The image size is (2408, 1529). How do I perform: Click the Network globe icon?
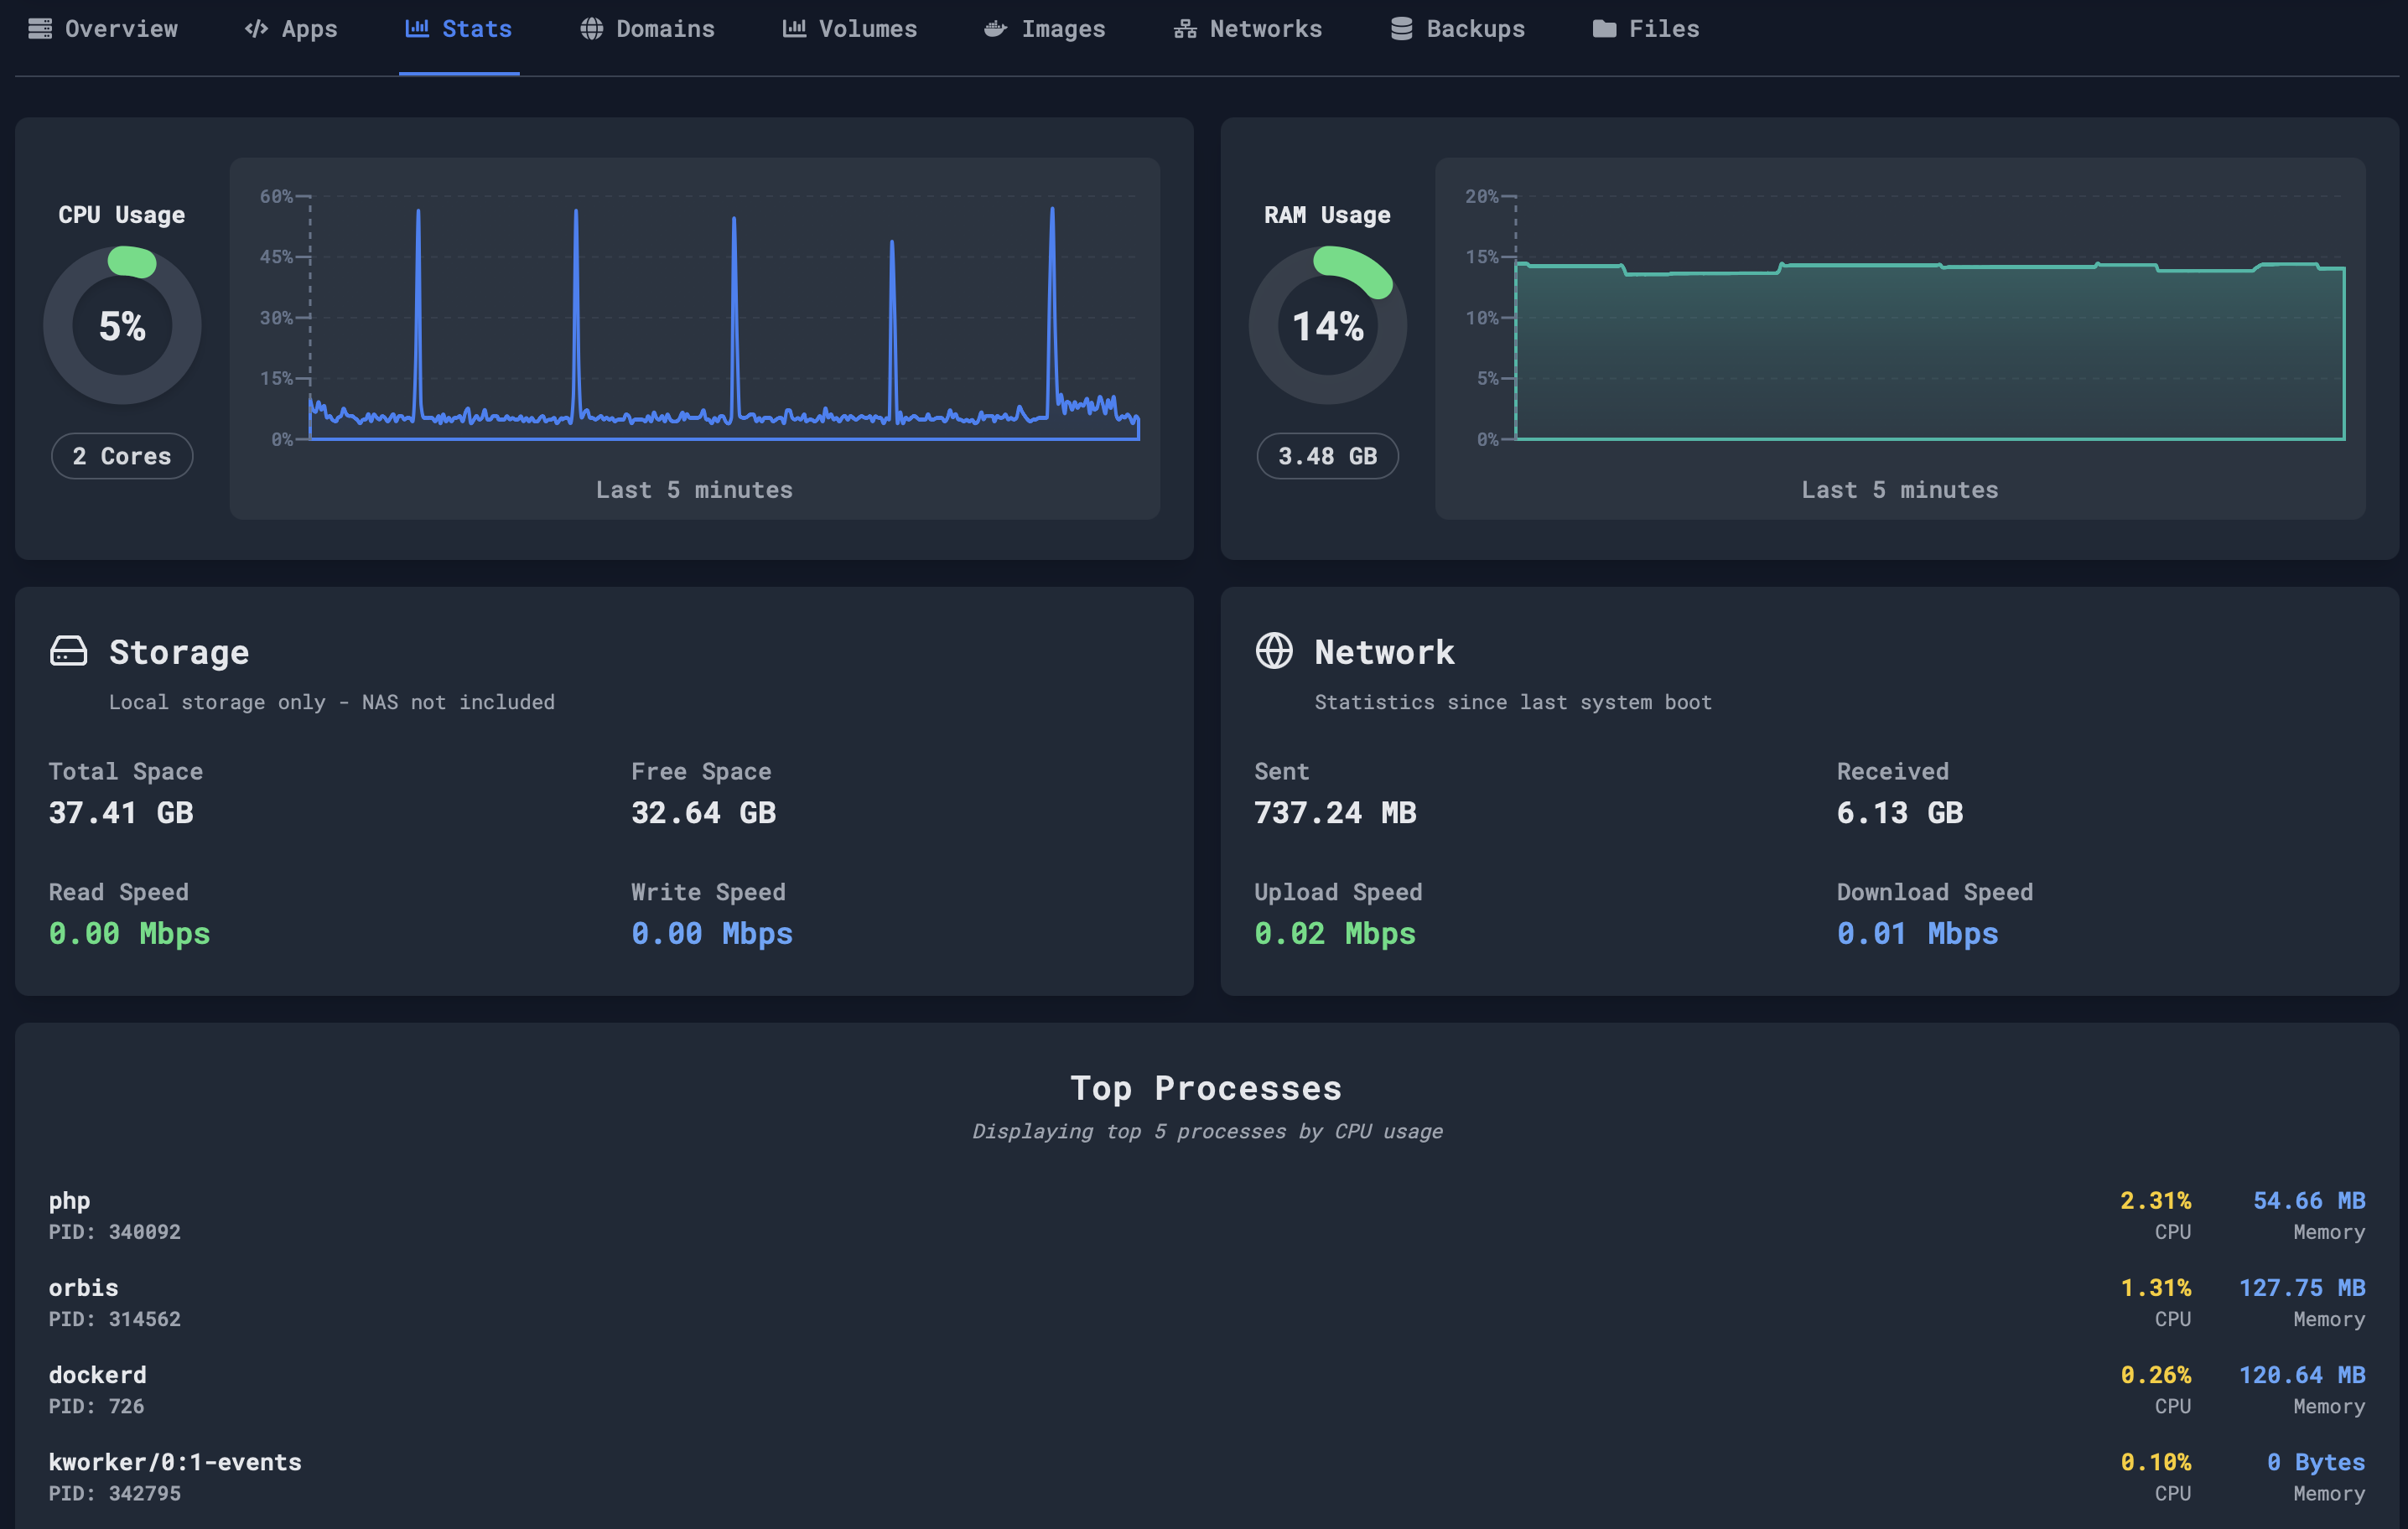click(1274, 651)
